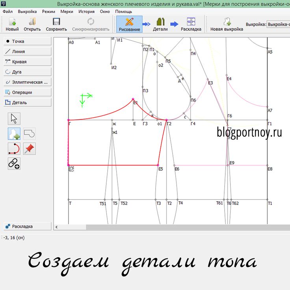Click point T3 label on the waist line
This screenshot has height=290, width=290.
click(x=158, y=203)
